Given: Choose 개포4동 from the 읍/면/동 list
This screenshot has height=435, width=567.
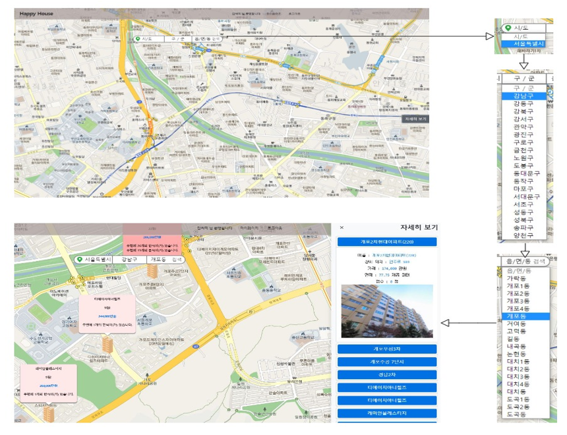Looking at the screenshot, I should click(525, 309).
